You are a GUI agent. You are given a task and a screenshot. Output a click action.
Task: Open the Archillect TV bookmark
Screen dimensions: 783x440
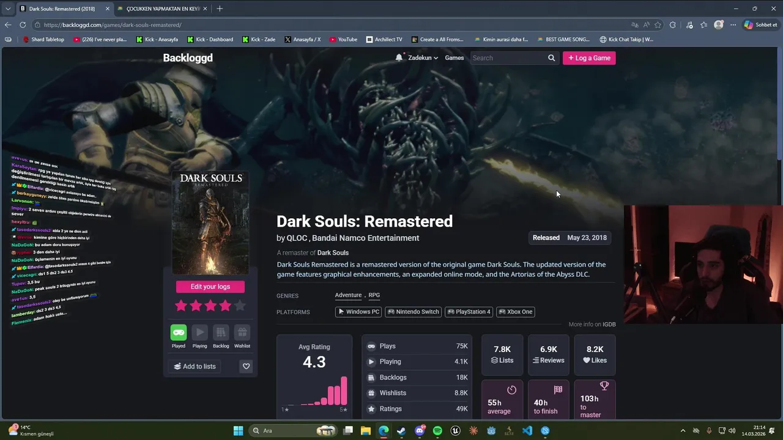(x=384, y=39)
